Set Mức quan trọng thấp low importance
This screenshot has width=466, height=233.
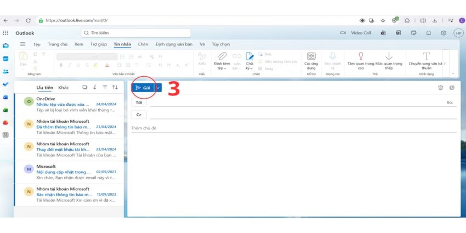[389, 56]
